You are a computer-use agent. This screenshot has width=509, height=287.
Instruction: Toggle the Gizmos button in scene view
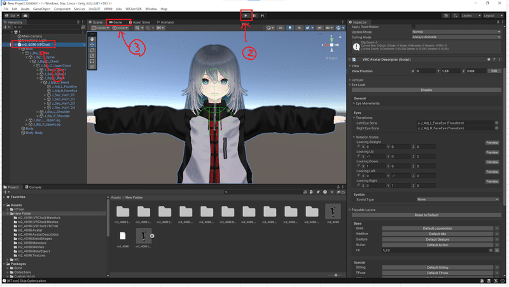pyautogui.click(x=340, y=28)
